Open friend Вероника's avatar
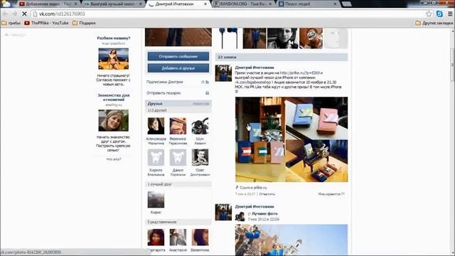This screenshot has width=455, height=256. tap(178, 126)
